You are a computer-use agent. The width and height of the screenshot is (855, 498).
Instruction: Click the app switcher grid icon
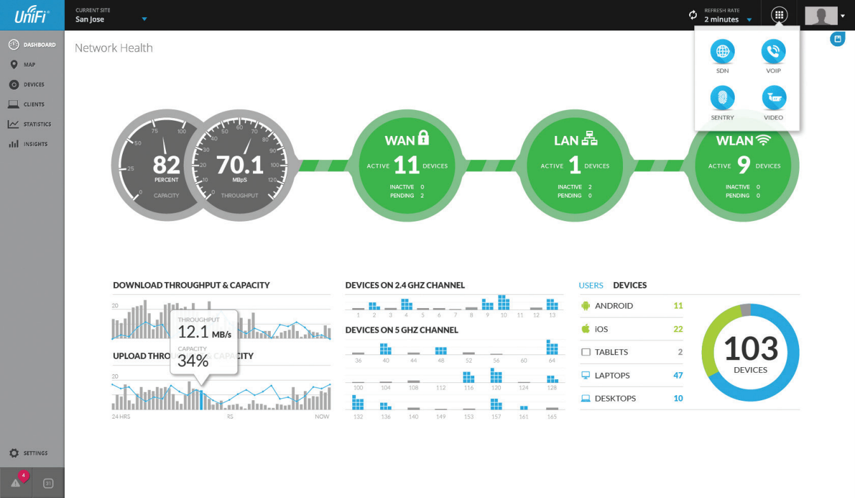point(779,15)
